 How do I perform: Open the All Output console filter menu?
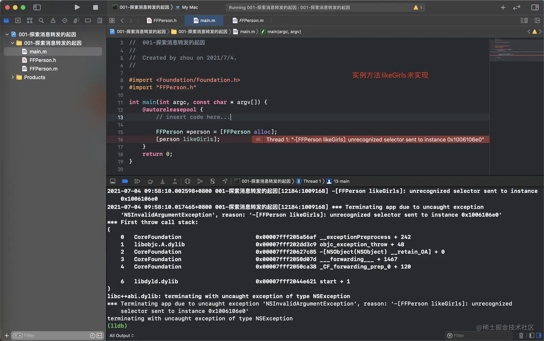[122, 336]
